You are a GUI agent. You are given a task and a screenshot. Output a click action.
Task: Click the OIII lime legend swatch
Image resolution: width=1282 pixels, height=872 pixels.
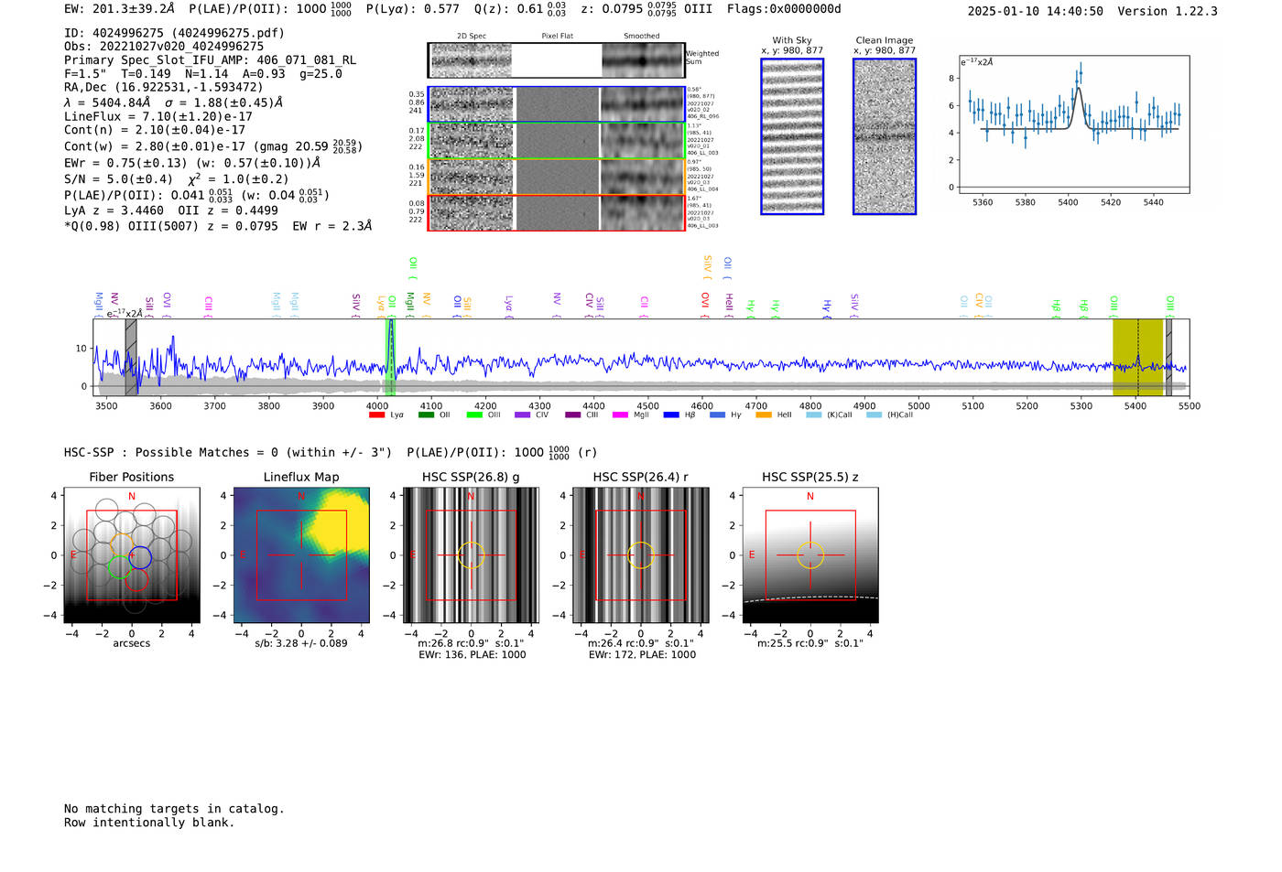click(x=474, y=415)
